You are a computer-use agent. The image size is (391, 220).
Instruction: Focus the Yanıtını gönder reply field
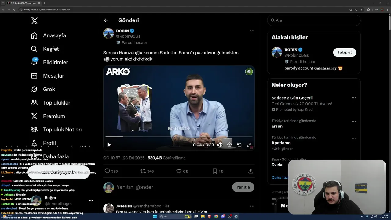coord(173,187)
